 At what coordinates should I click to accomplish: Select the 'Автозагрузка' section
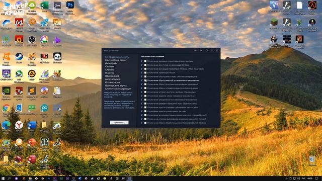tap(112, 79)
